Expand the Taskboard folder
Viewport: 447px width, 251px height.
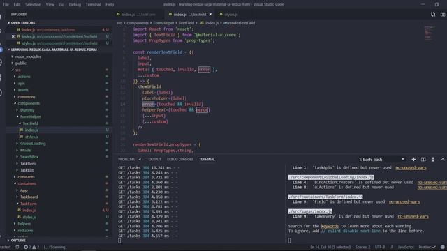pyautogui.click(x=29, y=197)
